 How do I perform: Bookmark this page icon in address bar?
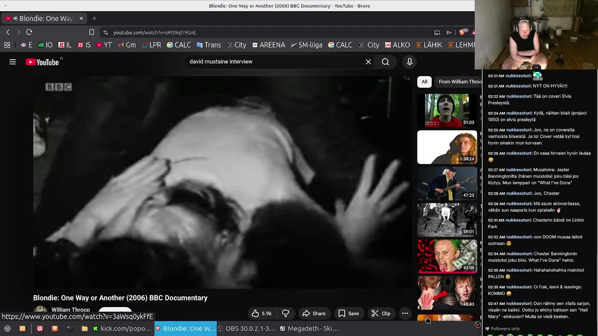point(92,32)
